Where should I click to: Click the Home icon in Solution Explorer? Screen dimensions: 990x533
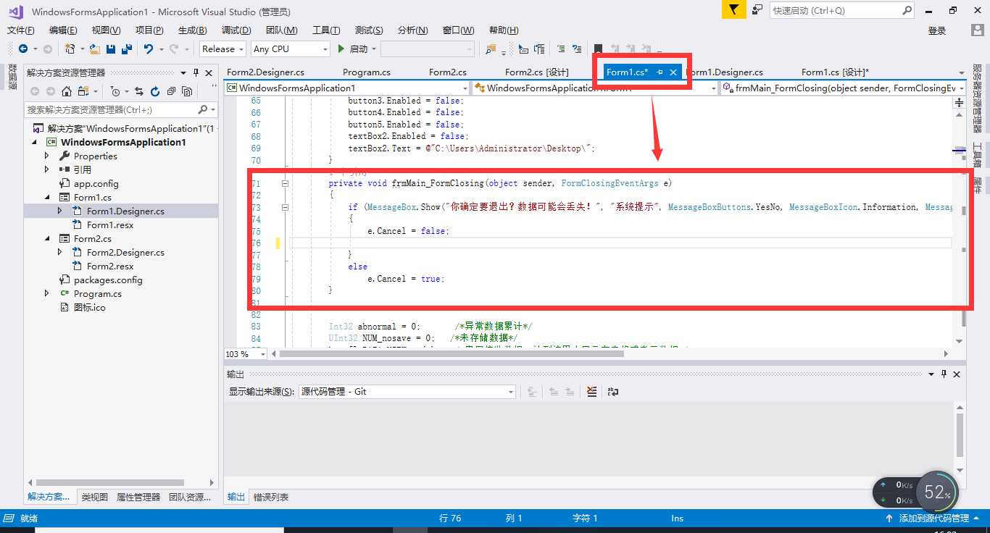pyautogui.click(x=67, y=91)
